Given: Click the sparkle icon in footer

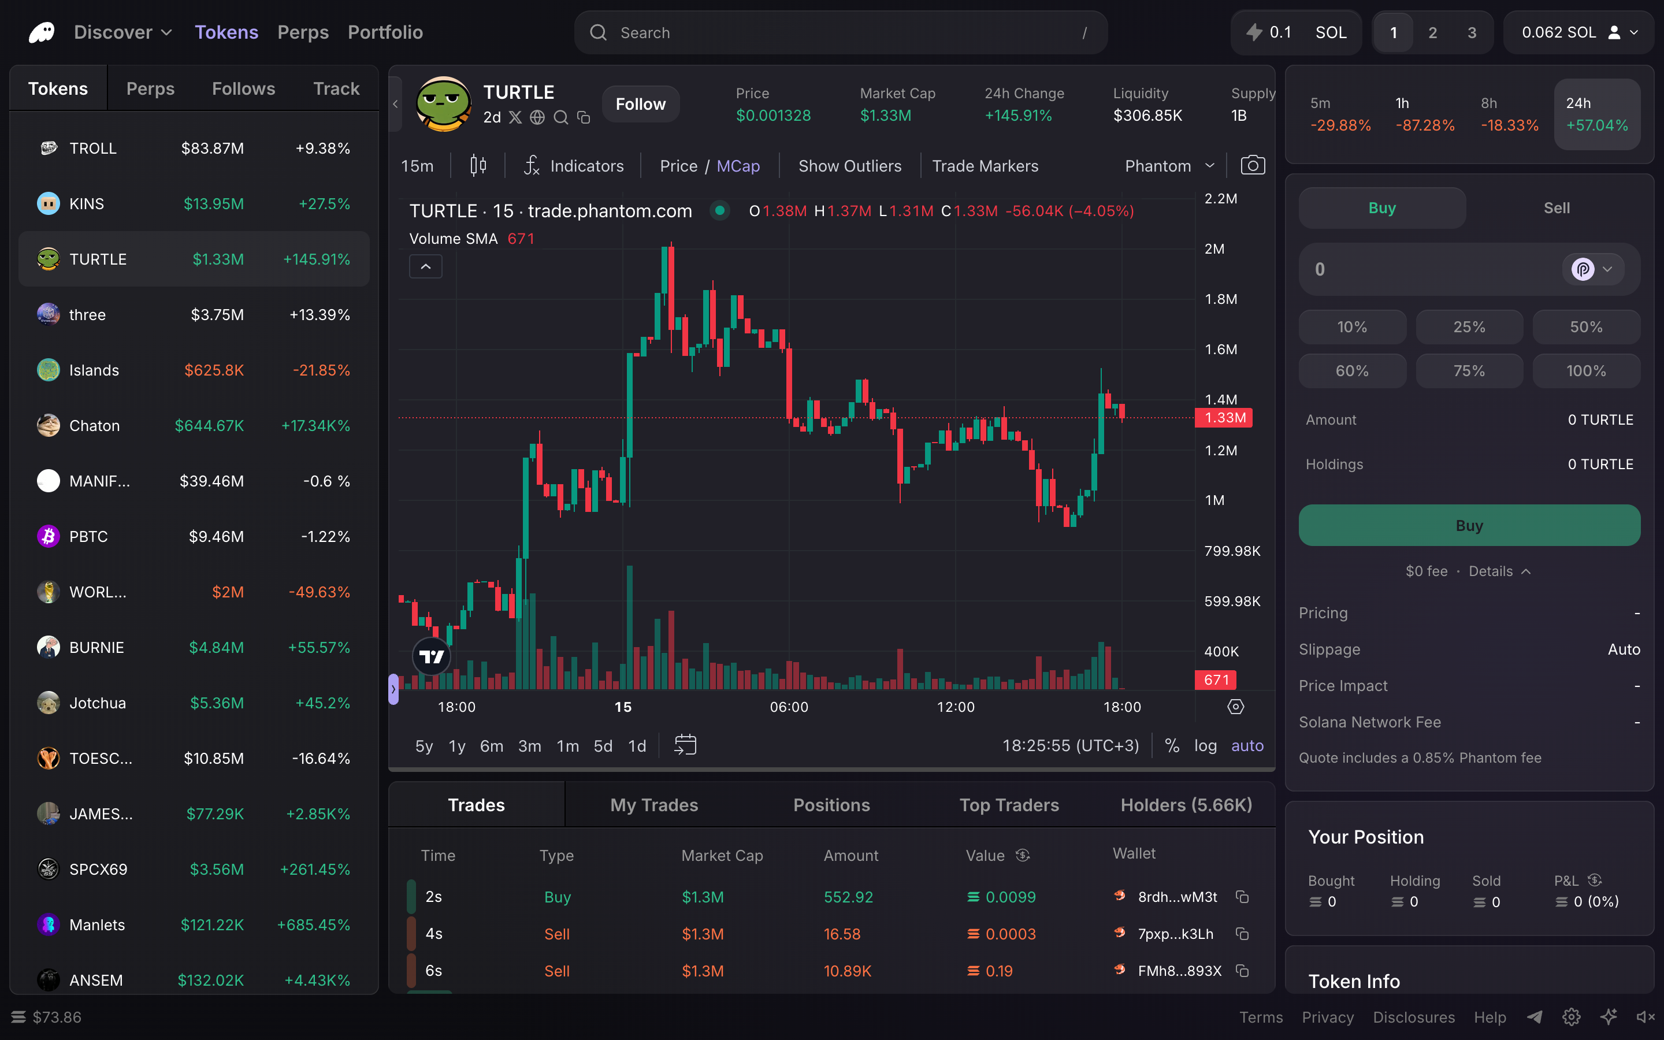Looking at the screenshot, I should [x=1609, y=1017].
